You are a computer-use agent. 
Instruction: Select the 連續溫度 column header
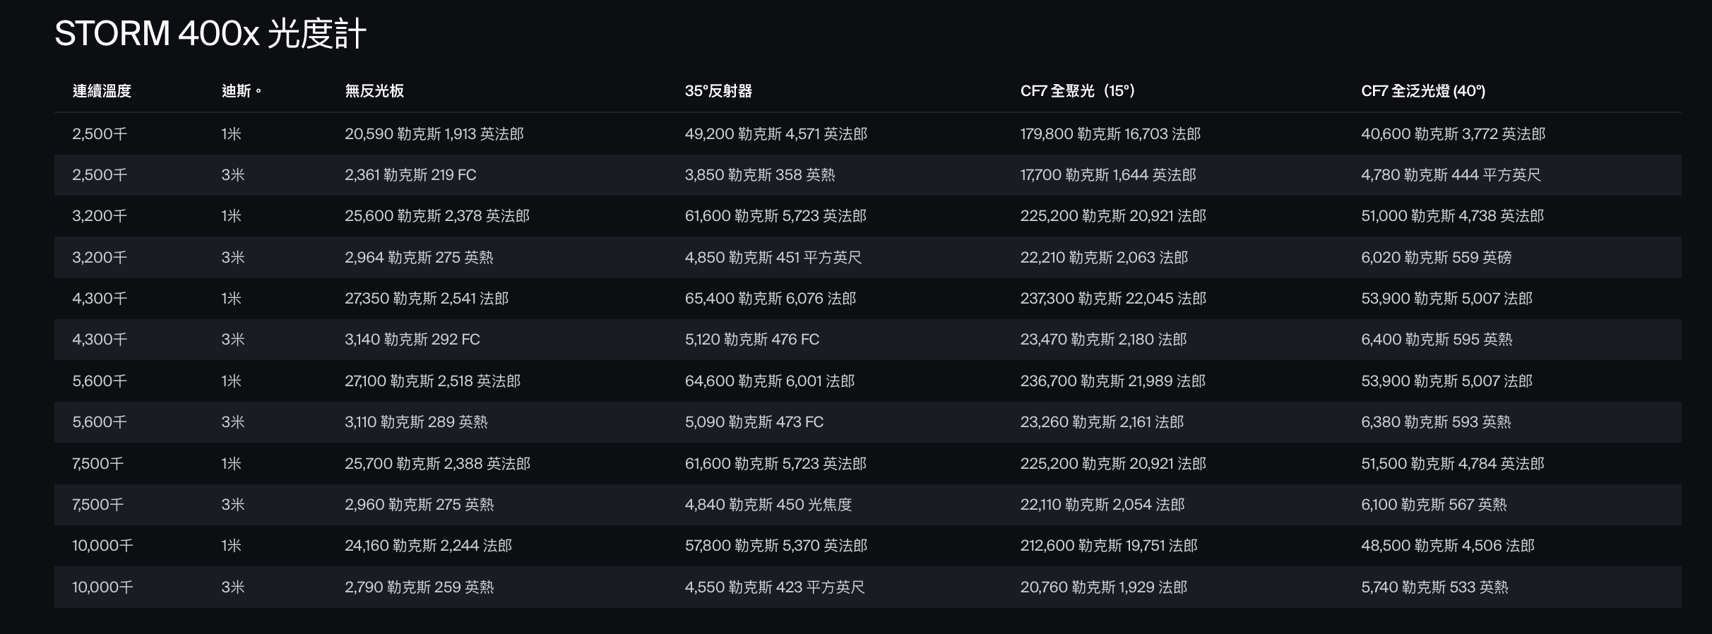click(x=102, y=91)
